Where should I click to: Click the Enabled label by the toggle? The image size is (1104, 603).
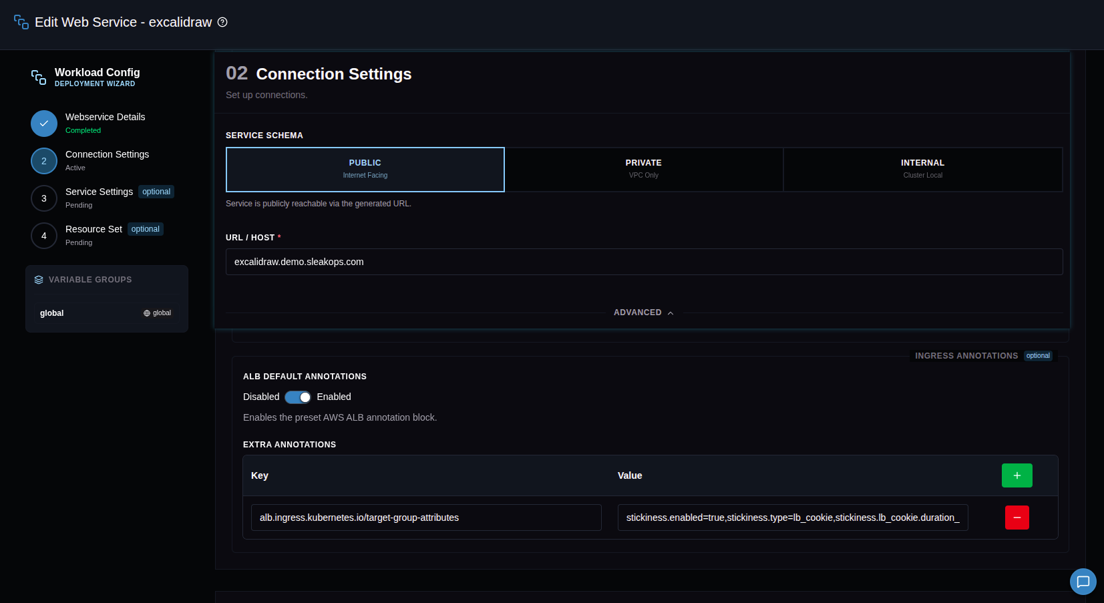pos(334,397)
